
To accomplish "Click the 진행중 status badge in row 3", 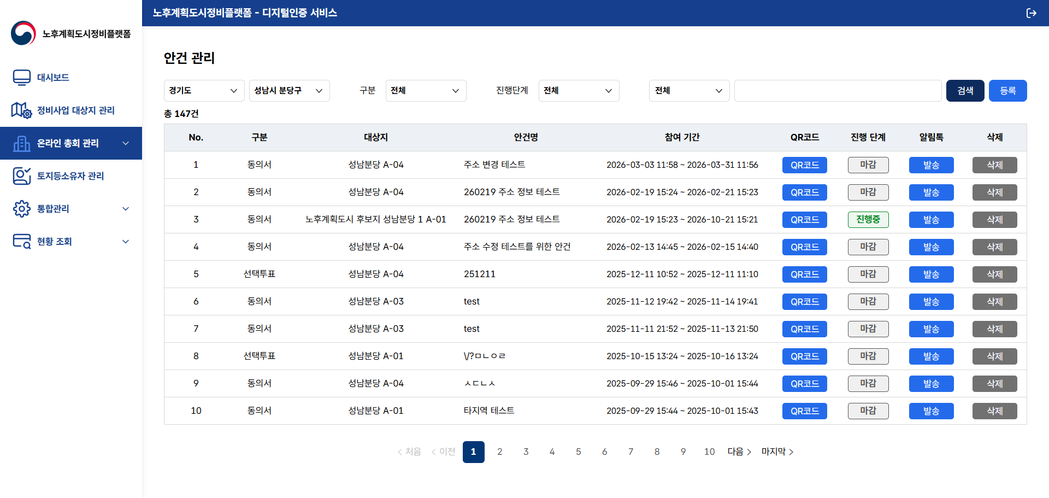I will coord(868,220).
